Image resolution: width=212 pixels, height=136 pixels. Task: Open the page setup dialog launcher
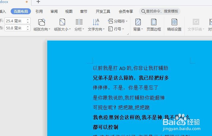128,34
